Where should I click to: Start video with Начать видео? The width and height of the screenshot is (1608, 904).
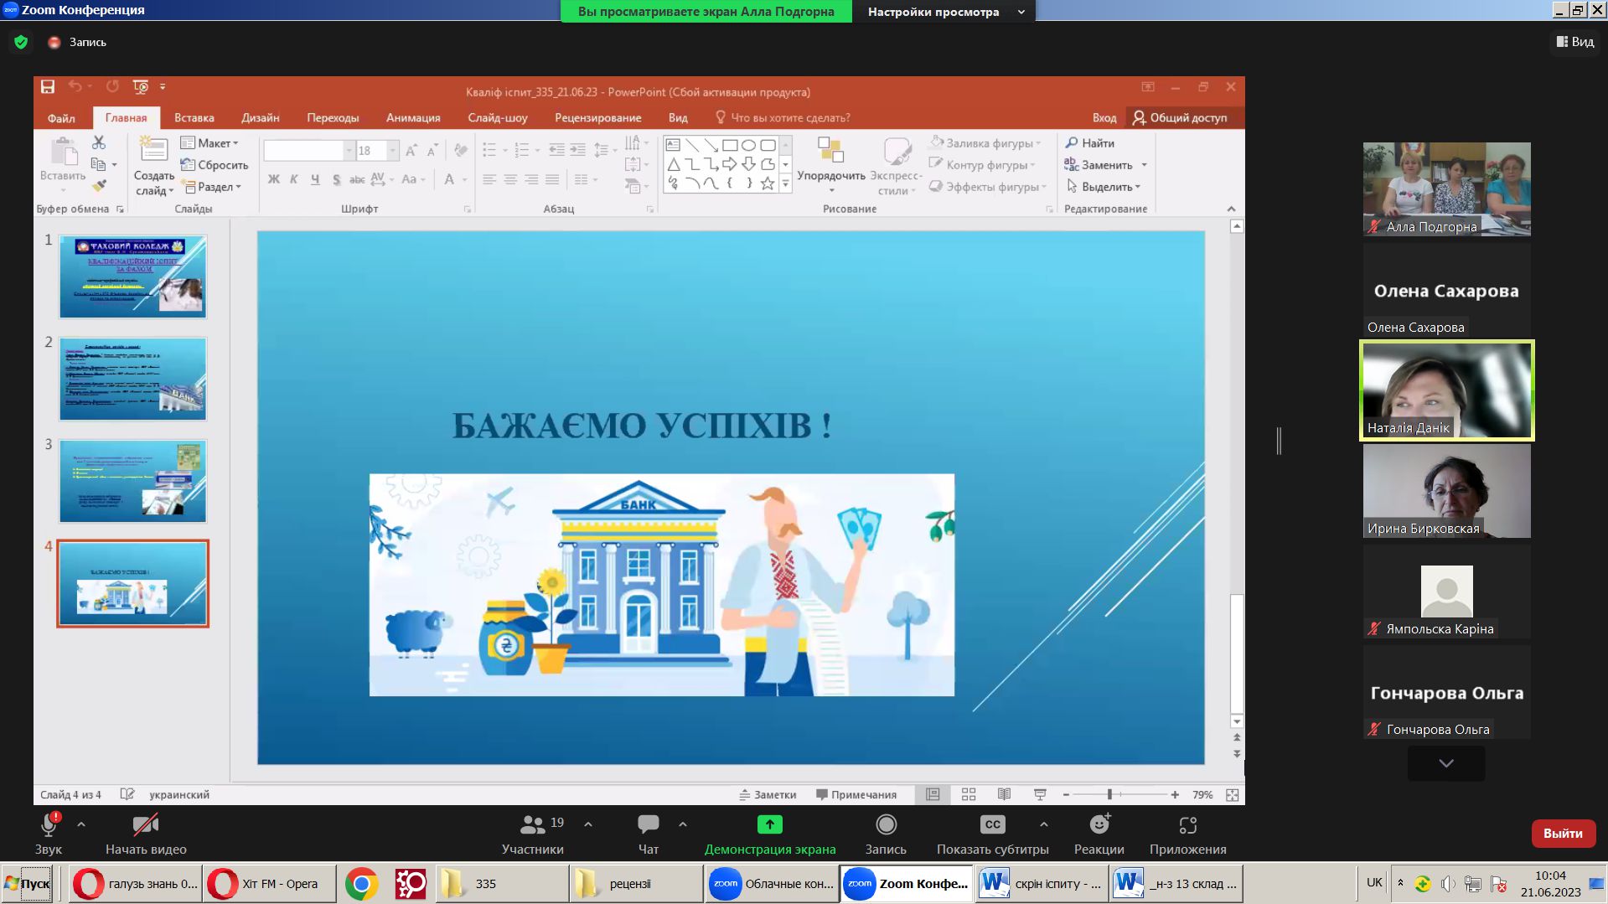coord(146,834)
